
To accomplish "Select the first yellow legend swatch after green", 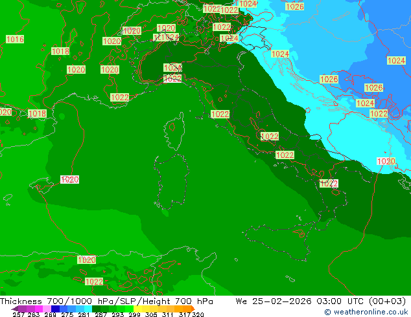I will click(137, 309).
